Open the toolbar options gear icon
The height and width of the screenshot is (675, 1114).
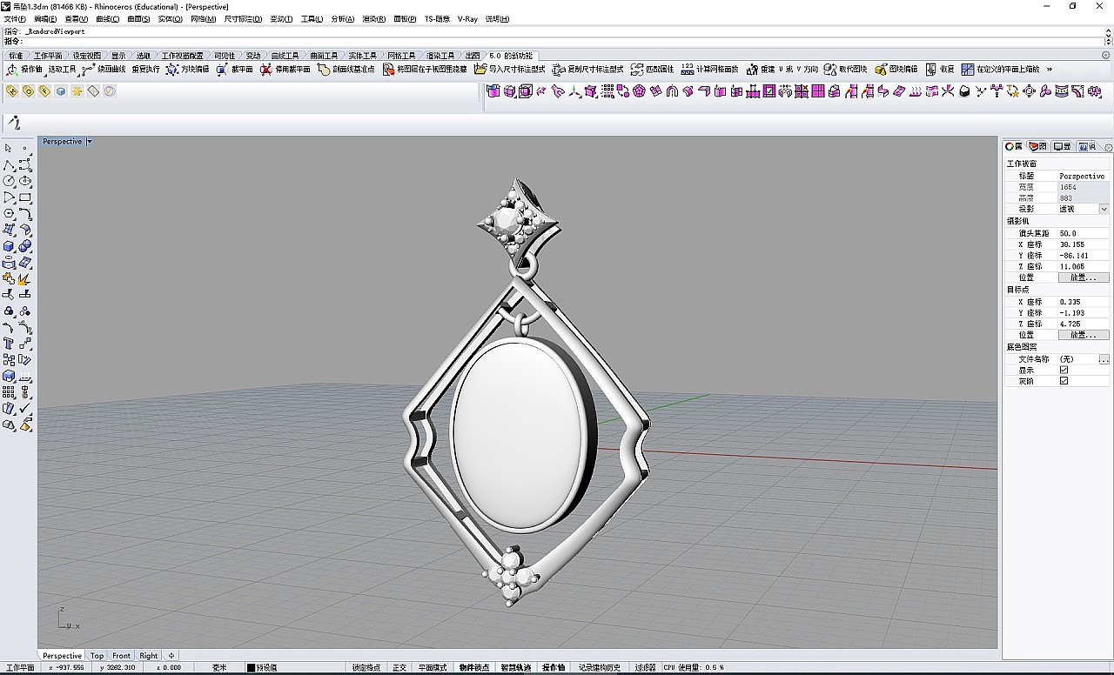click(x=1106, y=56)
